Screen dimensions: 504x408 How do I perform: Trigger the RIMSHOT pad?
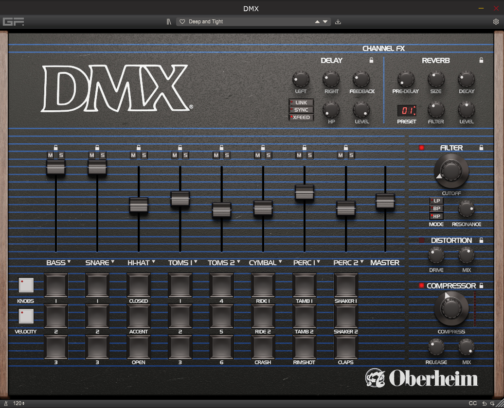pos(305,347)
